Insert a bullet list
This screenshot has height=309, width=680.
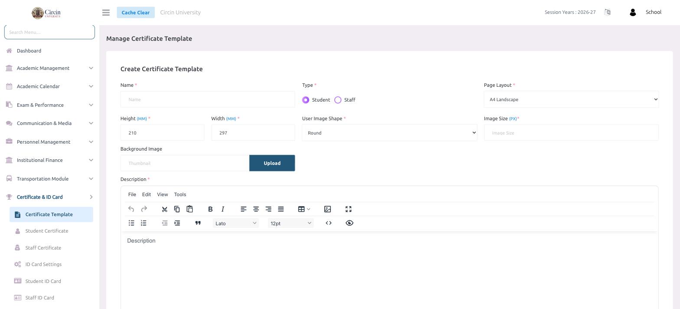[131, 223]
